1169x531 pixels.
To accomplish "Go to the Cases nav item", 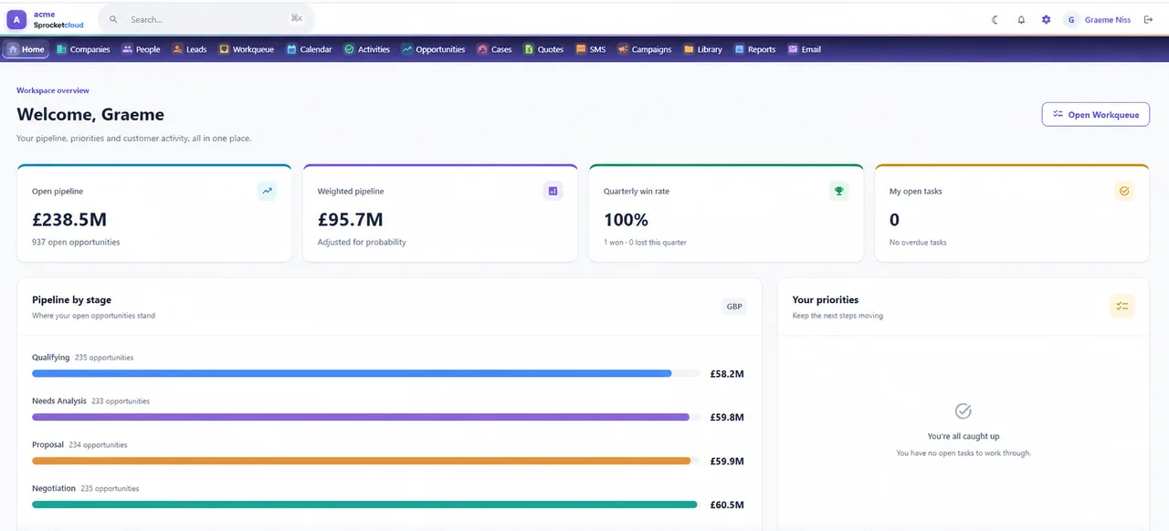I will pyautogui.click(x=495, y=49).
